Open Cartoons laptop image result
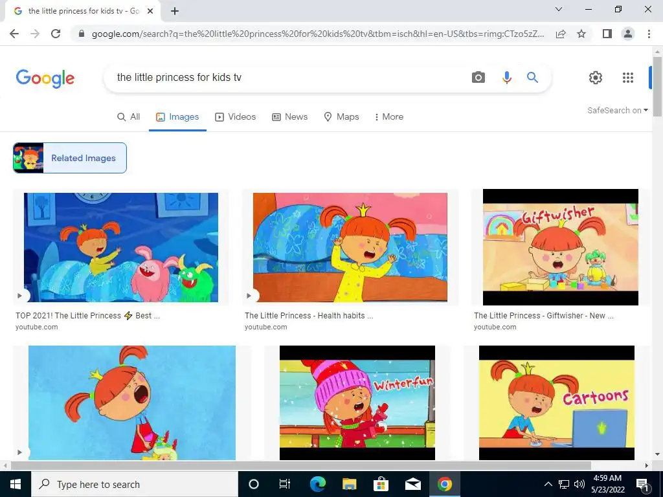 coord(556,403)
